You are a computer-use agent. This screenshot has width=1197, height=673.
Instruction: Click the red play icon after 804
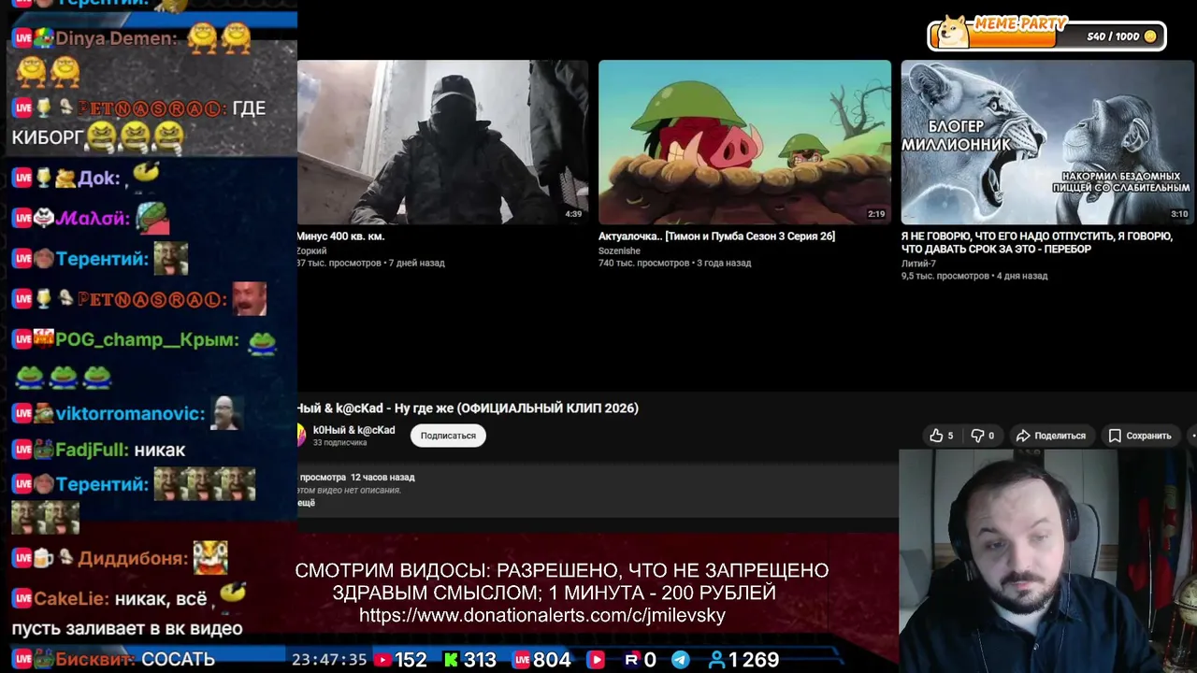596,660
